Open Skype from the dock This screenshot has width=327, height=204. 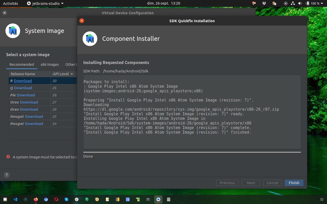pos(66,199)
